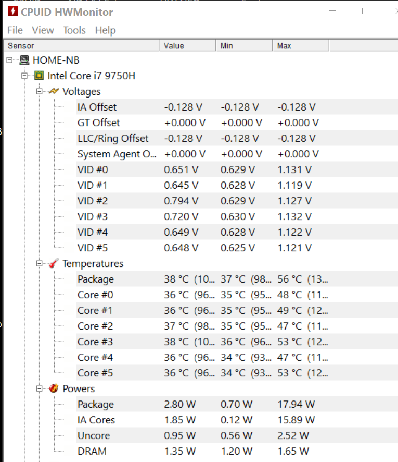Select the HOME-NB computer icon
This screenshot has width=398, height=462.
pos(24,60)
